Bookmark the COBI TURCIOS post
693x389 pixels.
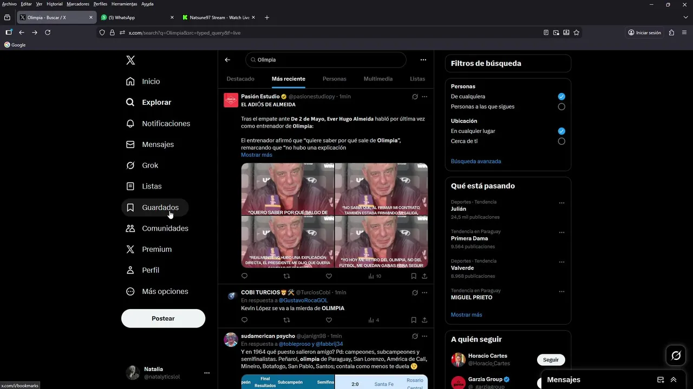pyautogui.click(x=414, y=320)
